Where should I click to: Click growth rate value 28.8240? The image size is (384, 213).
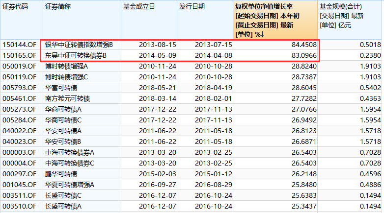point(304,66)
